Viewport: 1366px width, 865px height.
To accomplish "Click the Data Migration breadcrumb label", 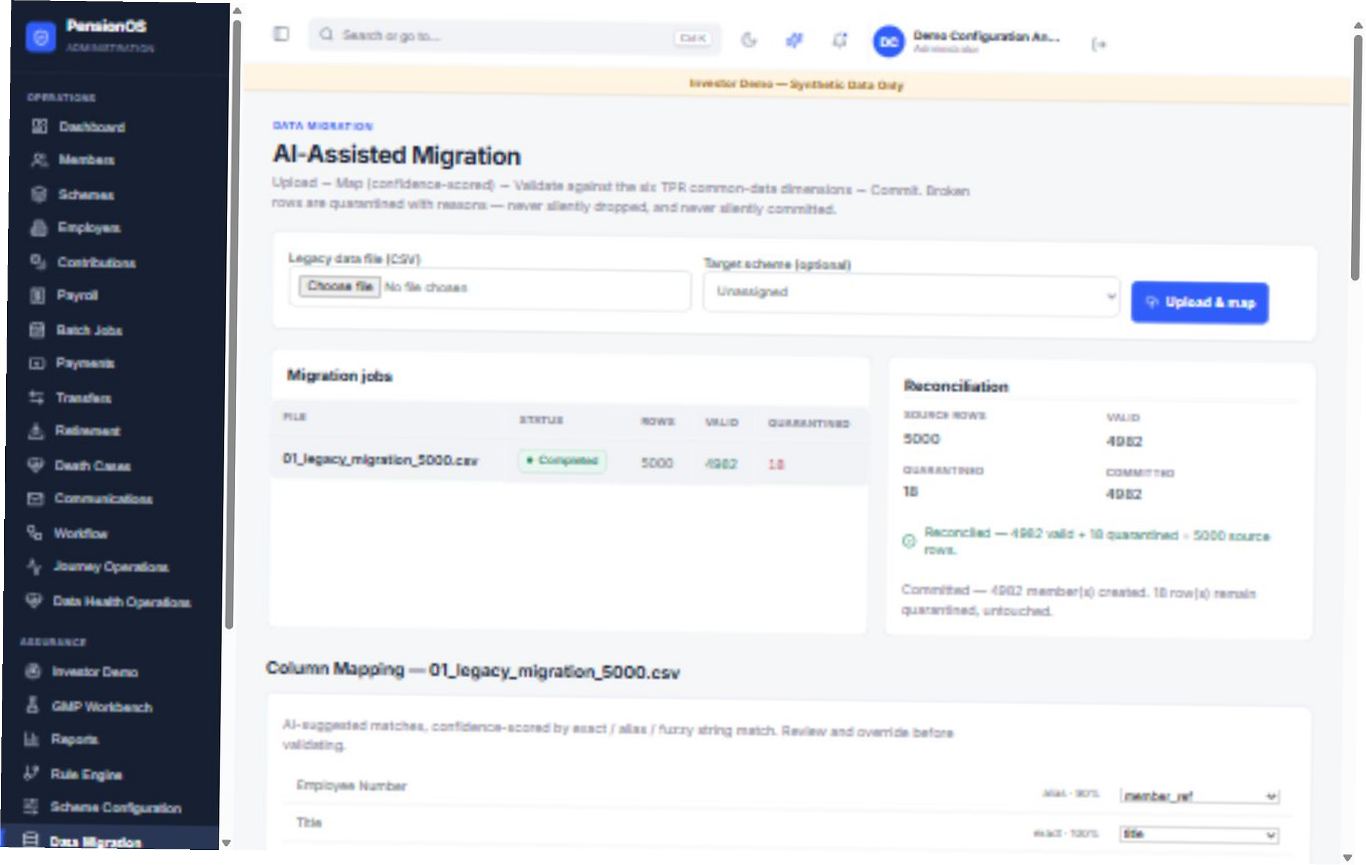I will (x=322, y=126).
